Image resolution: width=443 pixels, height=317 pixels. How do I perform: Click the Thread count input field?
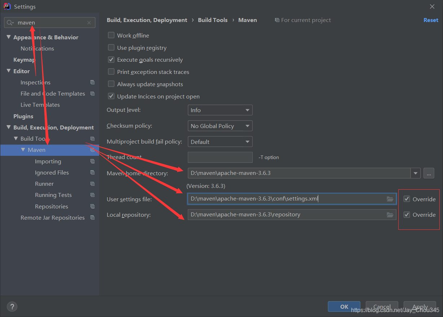pos(220,157)
